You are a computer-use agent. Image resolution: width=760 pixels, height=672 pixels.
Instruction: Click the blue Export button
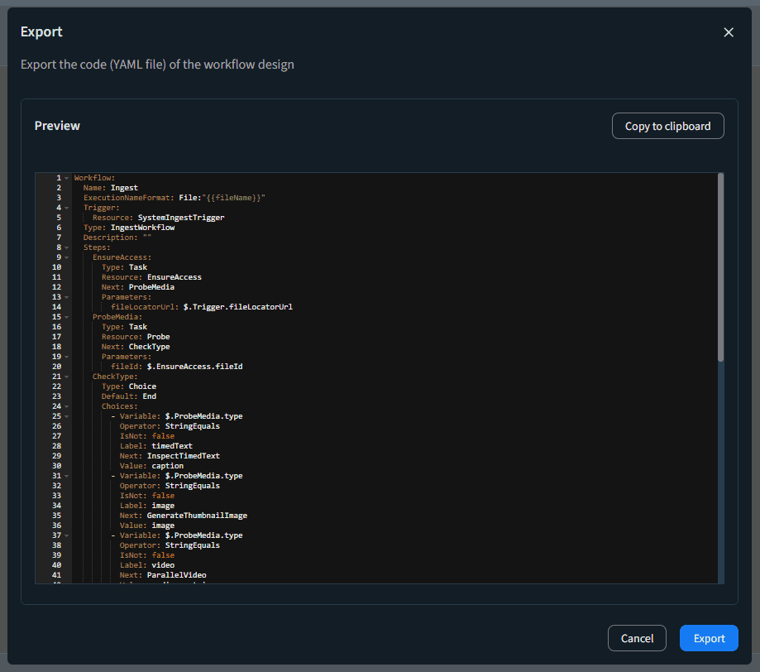pyautogui.click(x=709, y=638)
